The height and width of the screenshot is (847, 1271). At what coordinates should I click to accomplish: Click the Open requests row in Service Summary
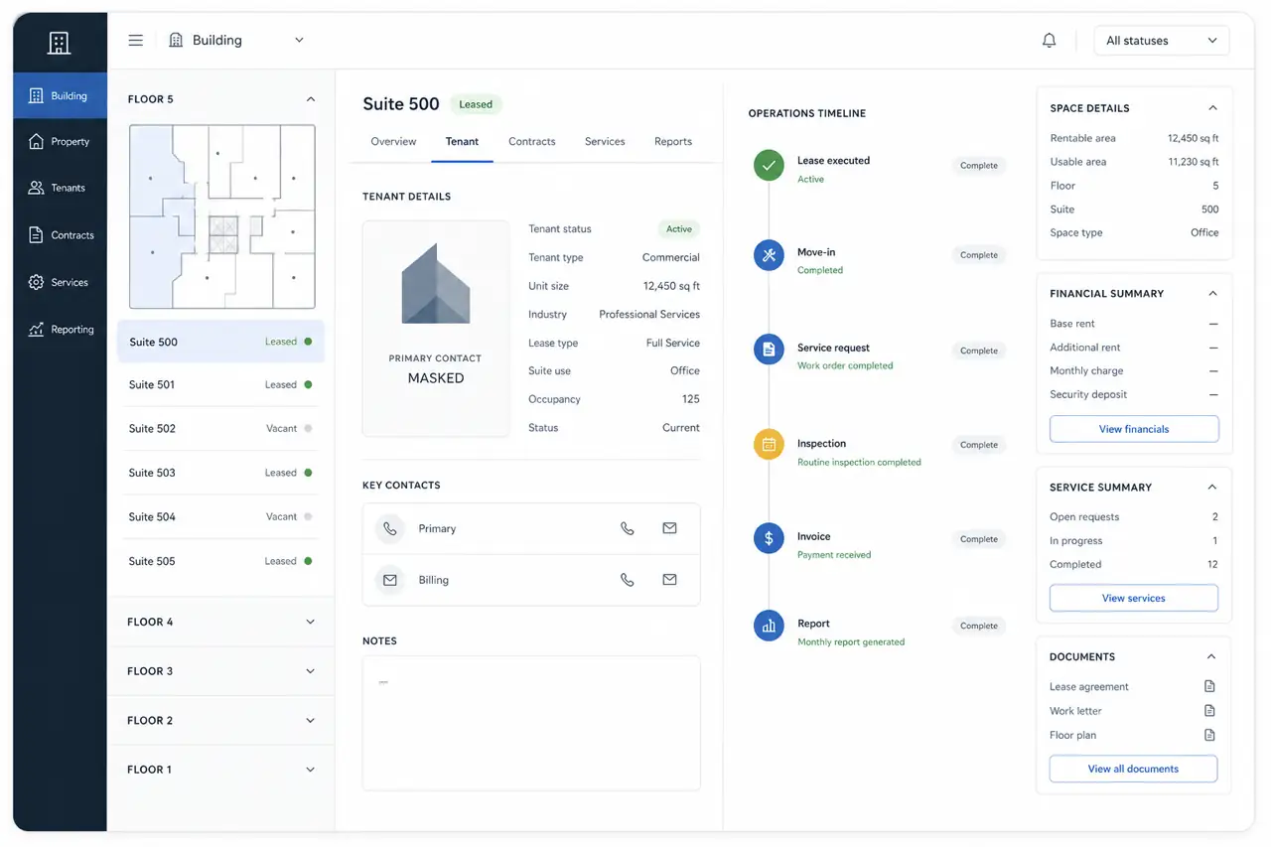[x=1134, y=517]
